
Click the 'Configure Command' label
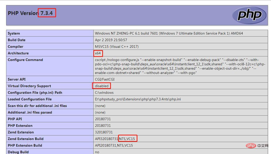25,60
